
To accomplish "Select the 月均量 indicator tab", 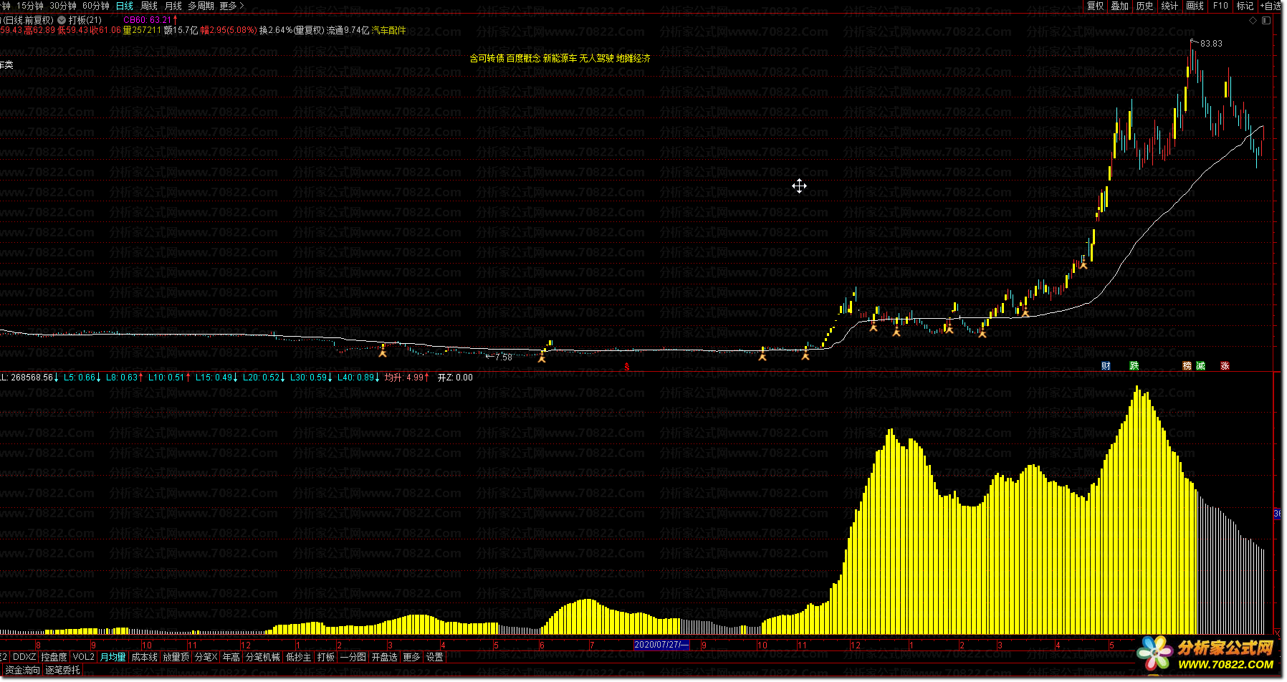I will (113, 657).
